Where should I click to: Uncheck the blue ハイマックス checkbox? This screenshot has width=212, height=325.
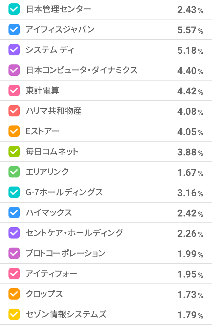pyautogui.click(x=14, y=213)
